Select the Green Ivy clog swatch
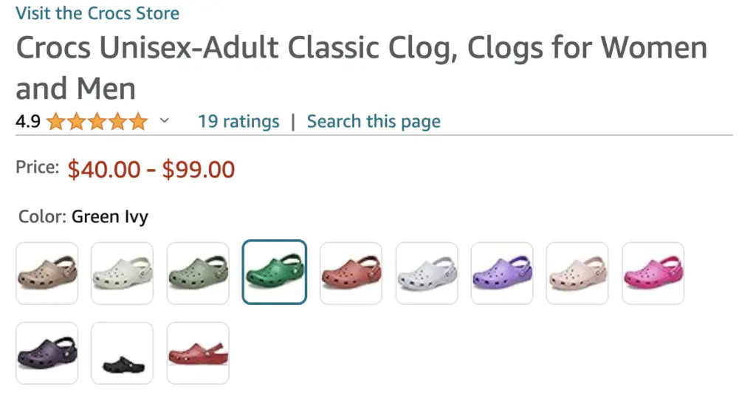 (x=274, y=272)
